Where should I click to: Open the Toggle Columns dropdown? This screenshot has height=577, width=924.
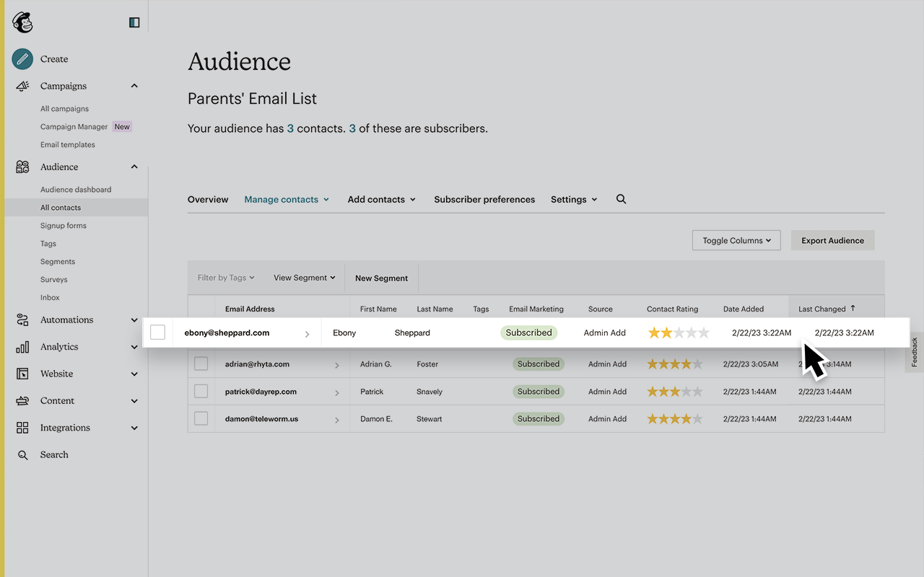click(736, 240)
